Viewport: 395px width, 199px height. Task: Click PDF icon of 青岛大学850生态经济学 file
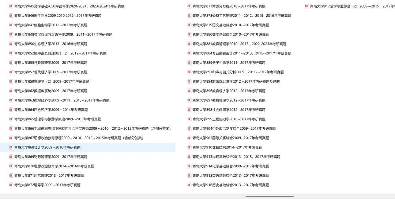[11, 44]
